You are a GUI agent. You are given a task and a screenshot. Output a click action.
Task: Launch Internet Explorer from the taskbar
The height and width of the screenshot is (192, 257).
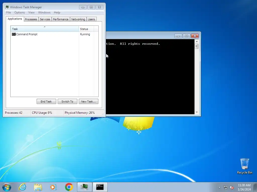[22, 187]
